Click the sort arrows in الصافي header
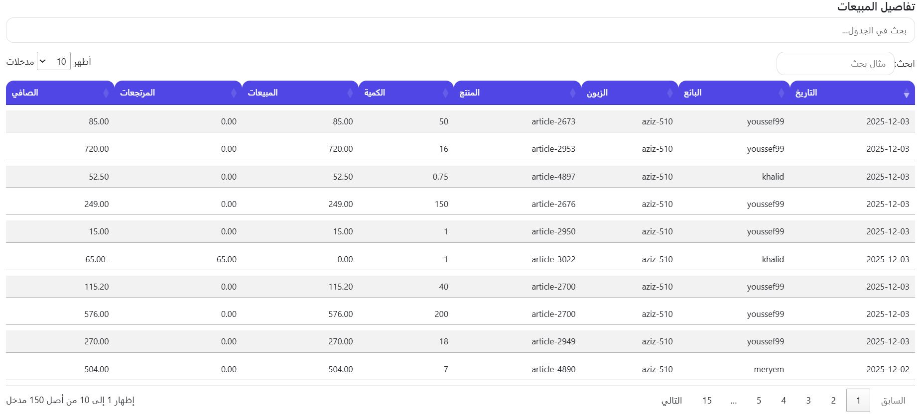Screen dimensions: 924x415 tap(106, 93)
